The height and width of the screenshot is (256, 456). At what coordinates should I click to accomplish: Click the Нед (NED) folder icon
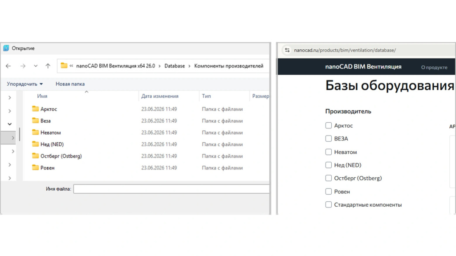tap(36, 144)
